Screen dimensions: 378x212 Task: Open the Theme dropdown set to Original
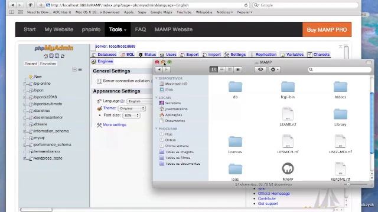click(x=132, y=108)
